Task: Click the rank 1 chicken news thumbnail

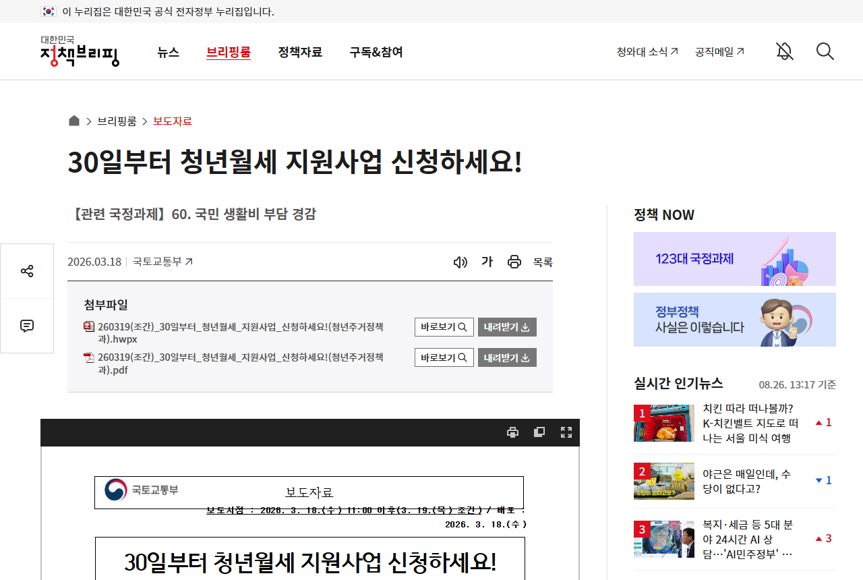Action: click(x=664, y=423)
